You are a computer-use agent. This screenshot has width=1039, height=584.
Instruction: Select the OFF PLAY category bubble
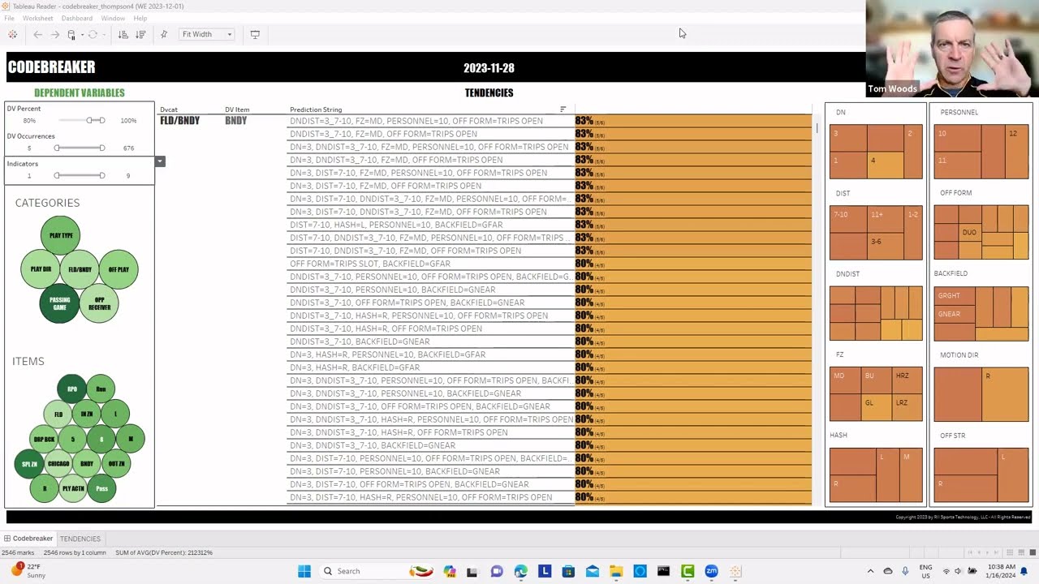119,269
